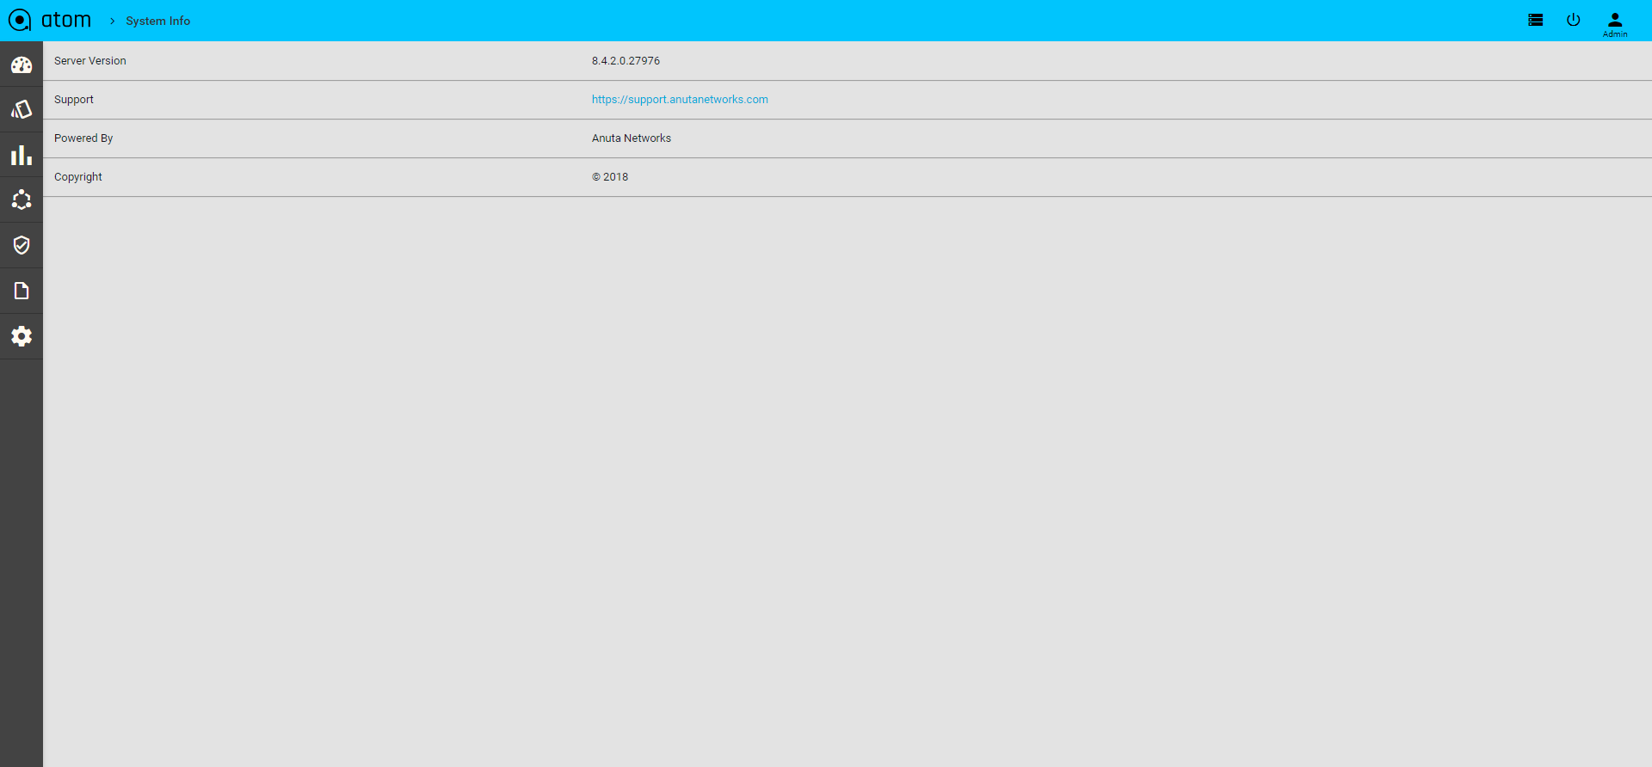
Task: Select the Powered By label
Action: tap(83, 138)
